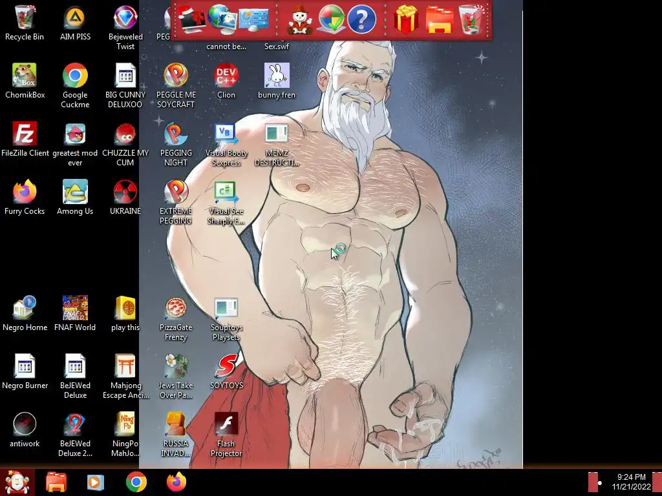Image resolution: width=662 pixels, height=496 pixels.
Task: Select the BIG CUNNY DELUXOO file icon
Action: point(125,86)
